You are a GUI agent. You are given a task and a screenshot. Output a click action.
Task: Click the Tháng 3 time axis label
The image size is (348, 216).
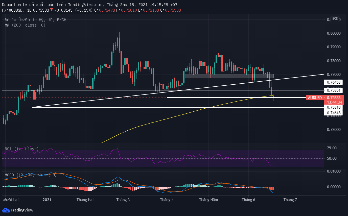click(123, 200)
